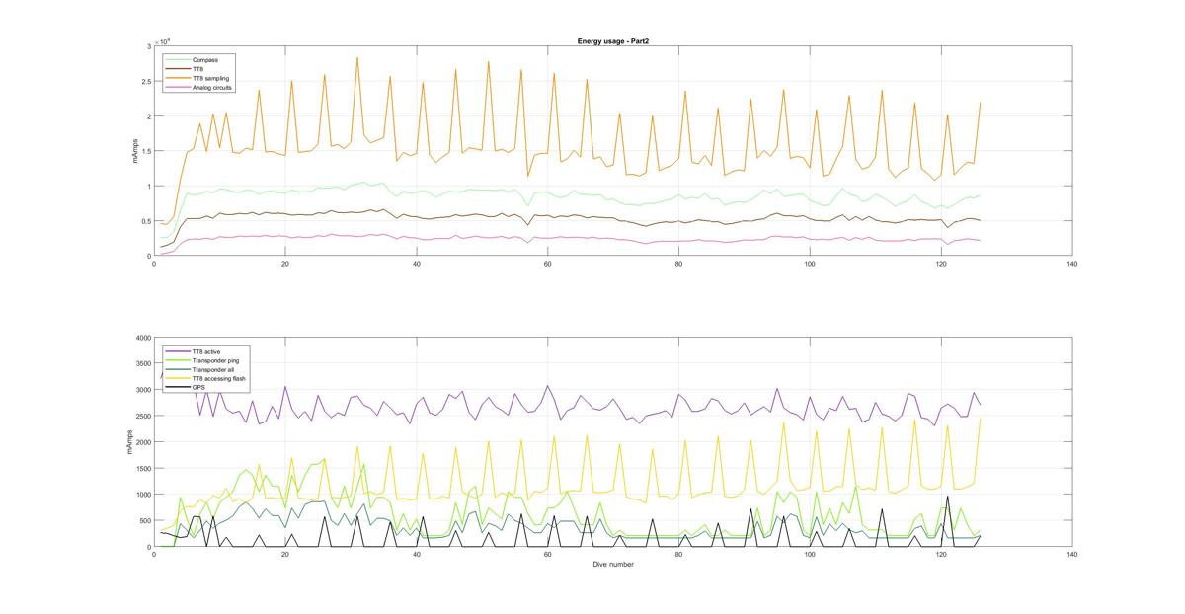Click the black line sample beside "GPS"
This screenshot has width=1185, height=614.
(178, 387)
